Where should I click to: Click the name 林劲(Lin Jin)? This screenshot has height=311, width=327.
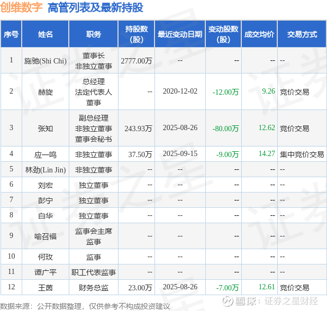(x=46, y=170)
